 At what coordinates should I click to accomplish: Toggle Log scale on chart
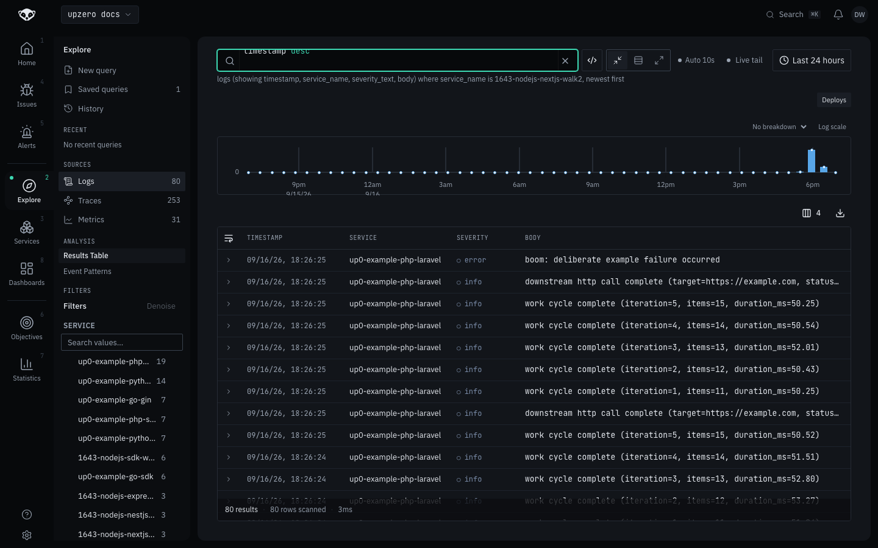(x=832, y=127)
